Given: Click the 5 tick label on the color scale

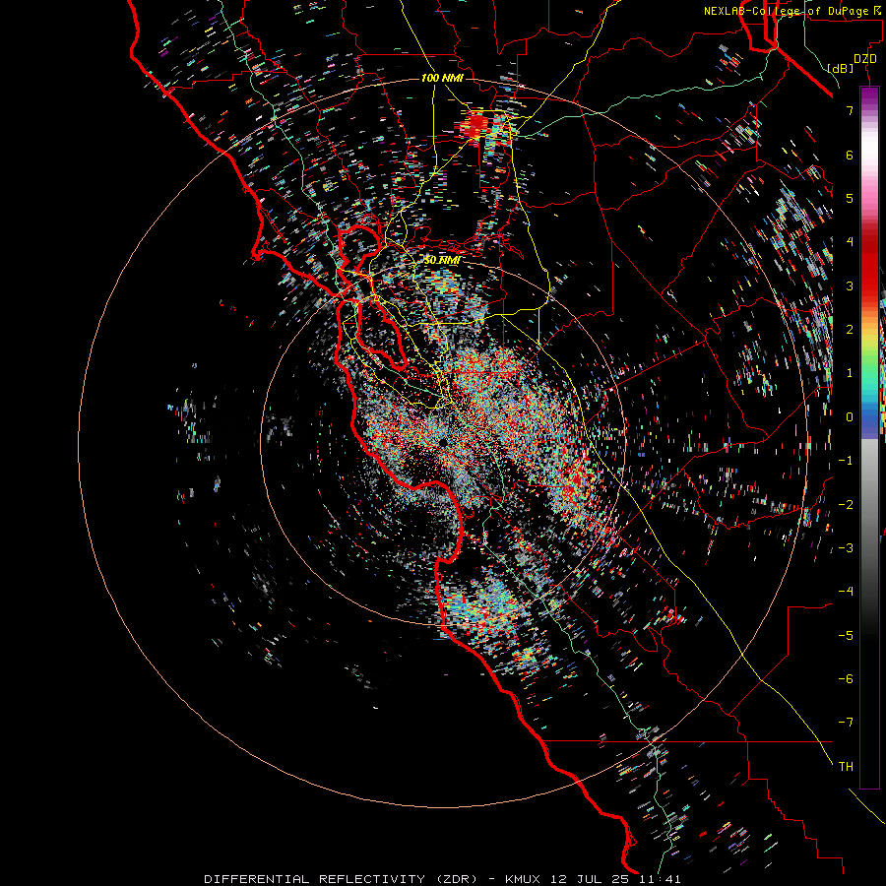Looking at the screenshot, I should click(x=850, y=198).
